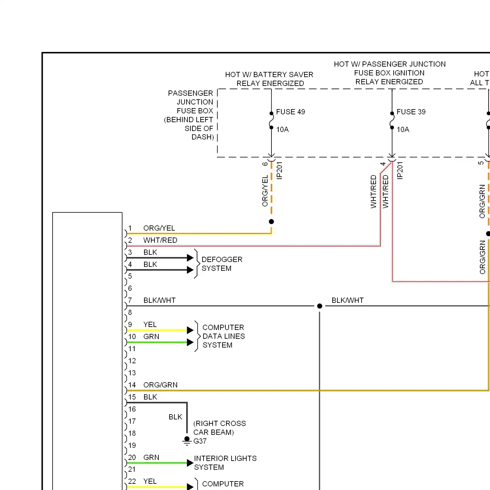
Task: Click the vertical ORG/YEL wire label
Action: tap(265, 191)
